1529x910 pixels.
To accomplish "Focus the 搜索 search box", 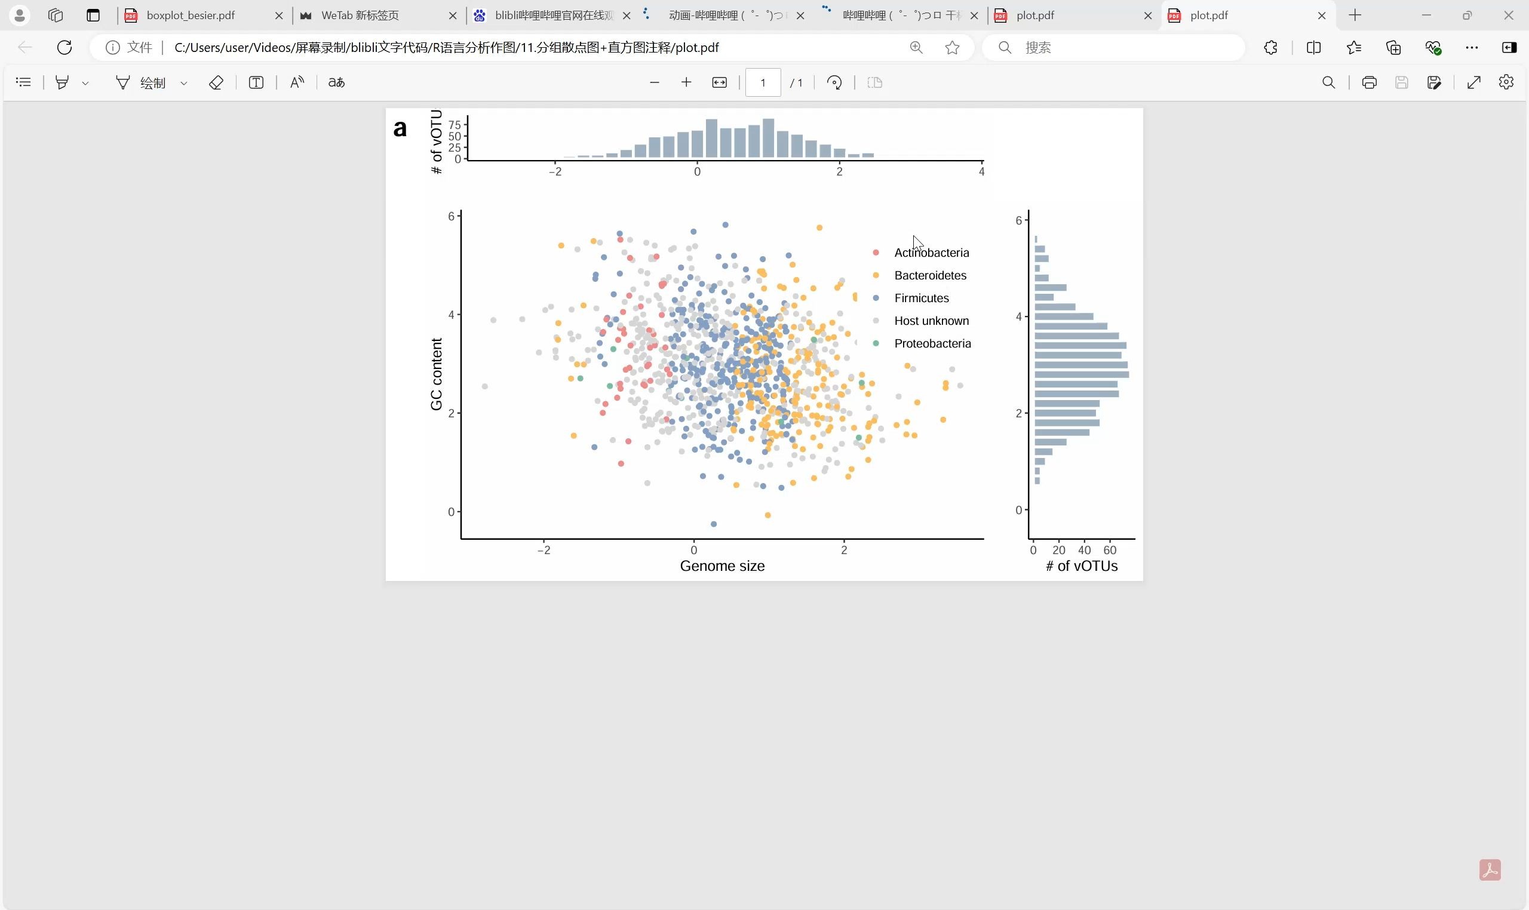I will pyautogui.click(x=1114, y=47).
